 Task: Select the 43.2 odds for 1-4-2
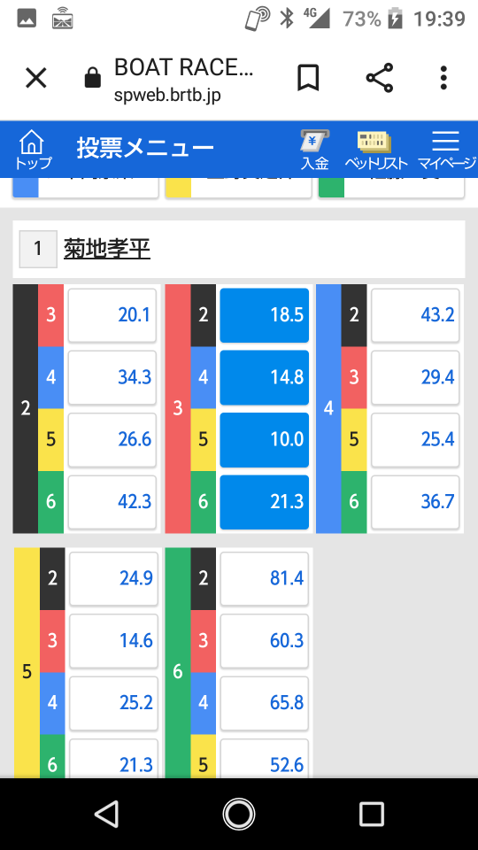click(415, 315)
